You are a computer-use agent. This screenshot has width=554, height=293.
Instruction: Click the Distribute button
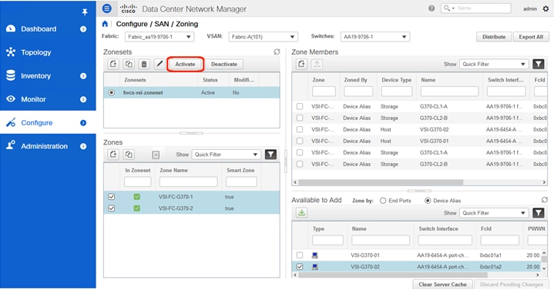[494, 37]
